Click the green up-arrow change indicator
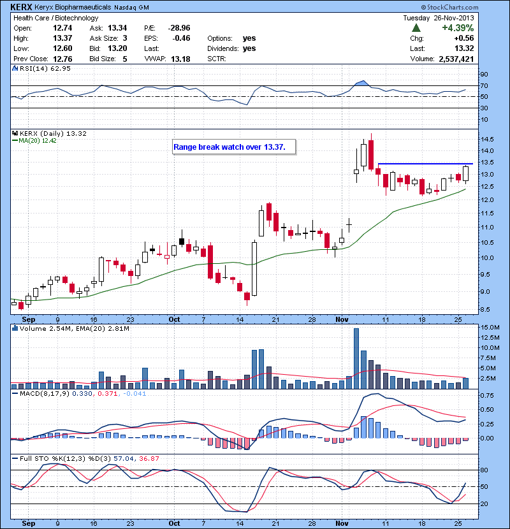The height and width of the screenshot is (529, 510). [416, 28]
